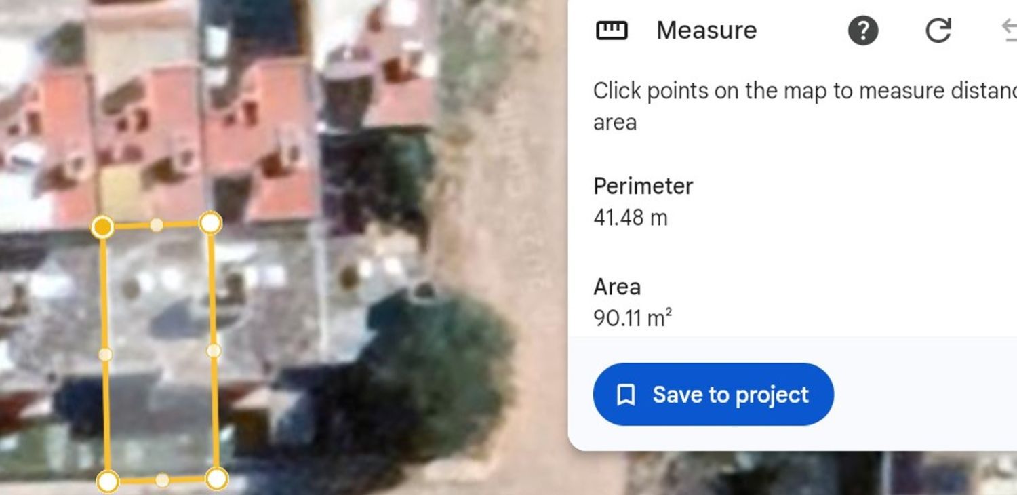Click the partially visible arrow icon beside restart

pyautogui.click(x=1010, y=31)
